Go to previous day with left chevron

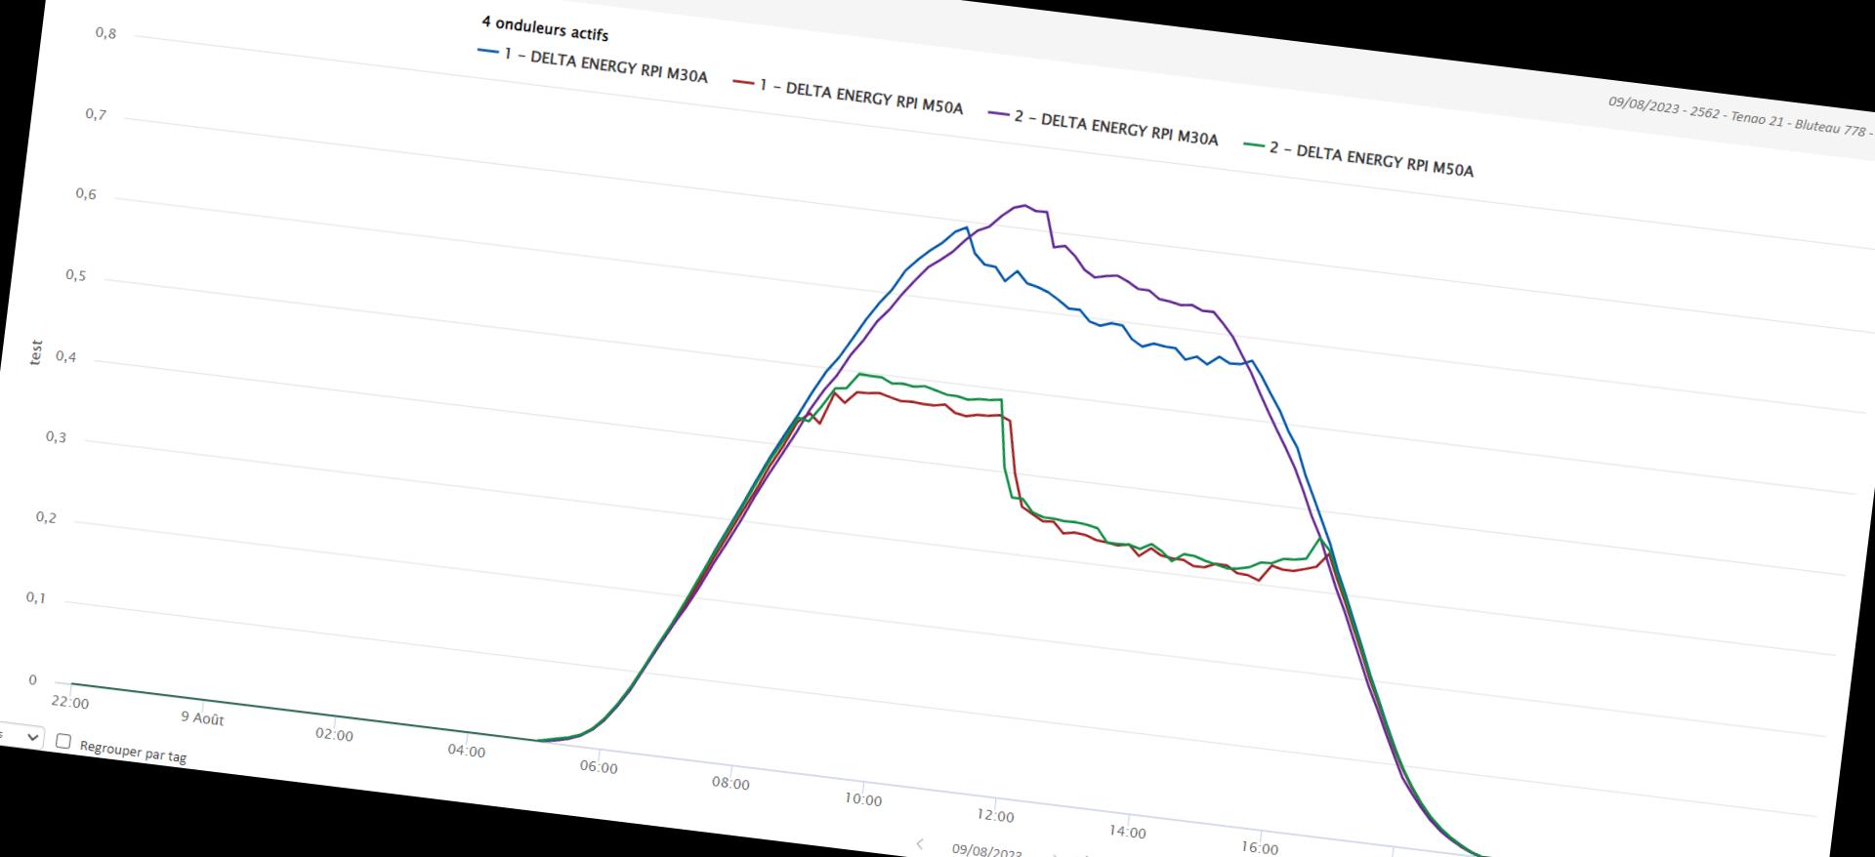[x=919, y=843]
